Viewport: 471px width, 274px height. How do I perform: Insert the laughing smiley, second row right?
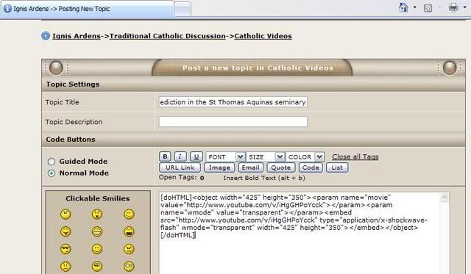[129, 231]
